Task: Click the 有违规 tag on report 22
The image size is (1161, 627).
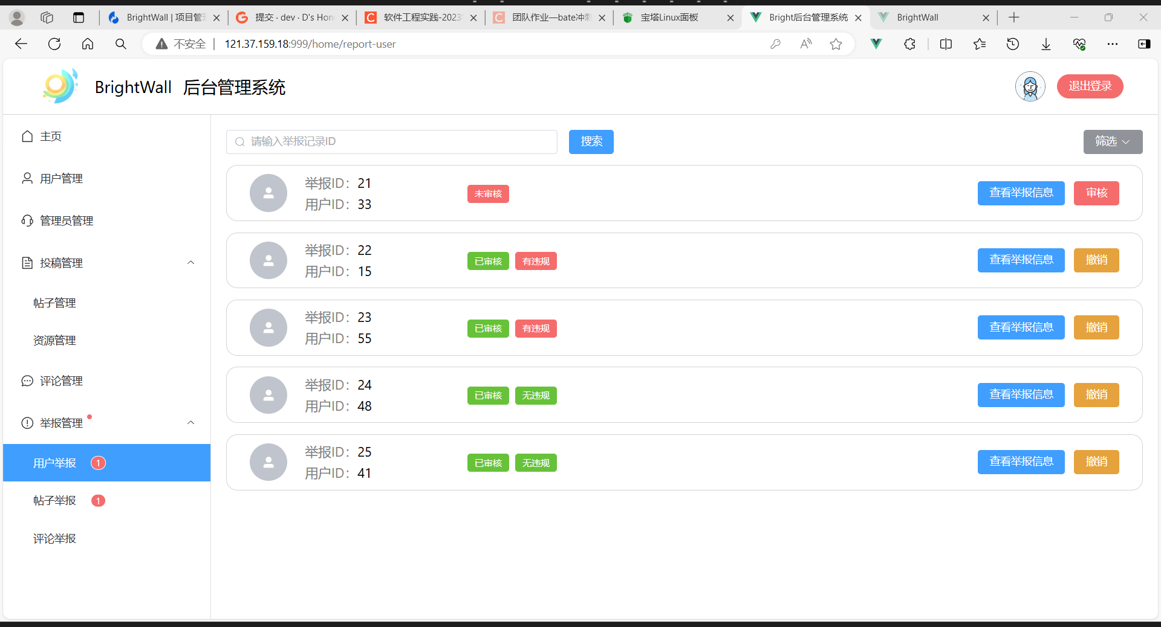Action: (x=536, y=261)
